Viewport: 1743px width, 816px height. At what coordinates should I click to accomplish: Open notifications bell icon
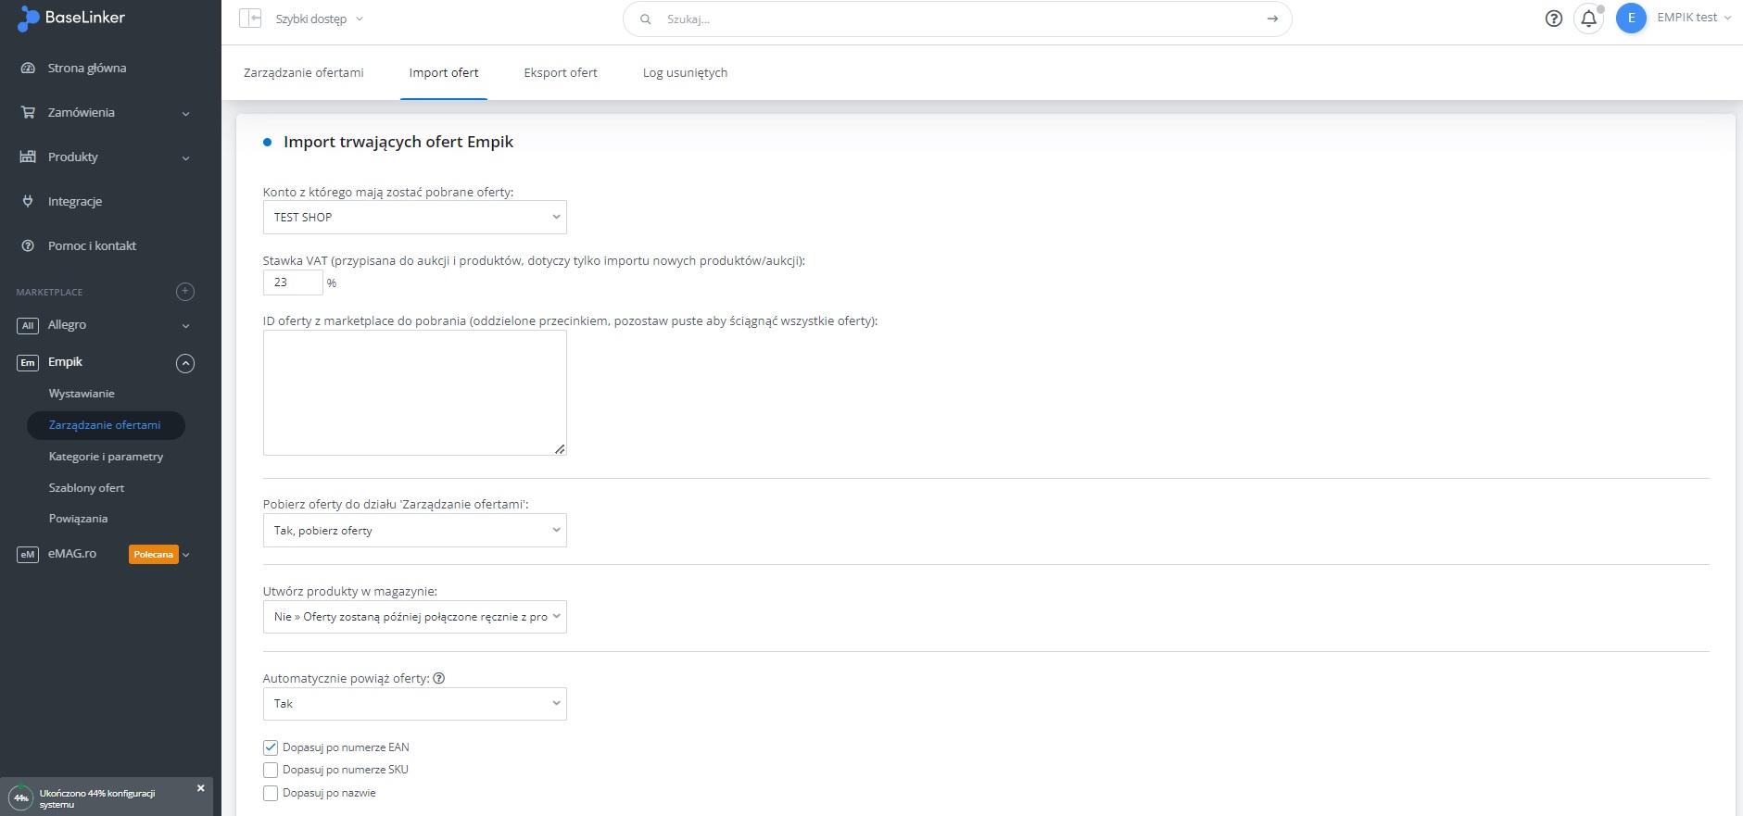1588,19
